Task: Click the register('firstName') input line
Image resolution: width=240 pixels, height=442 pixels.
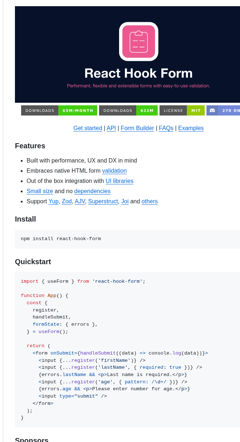Action: click(x=92, y=360)
